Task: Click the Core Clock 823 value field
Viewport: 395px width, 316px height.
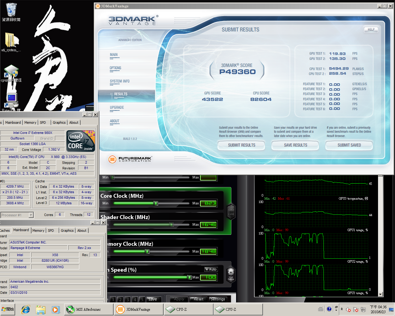Action: 208,203
